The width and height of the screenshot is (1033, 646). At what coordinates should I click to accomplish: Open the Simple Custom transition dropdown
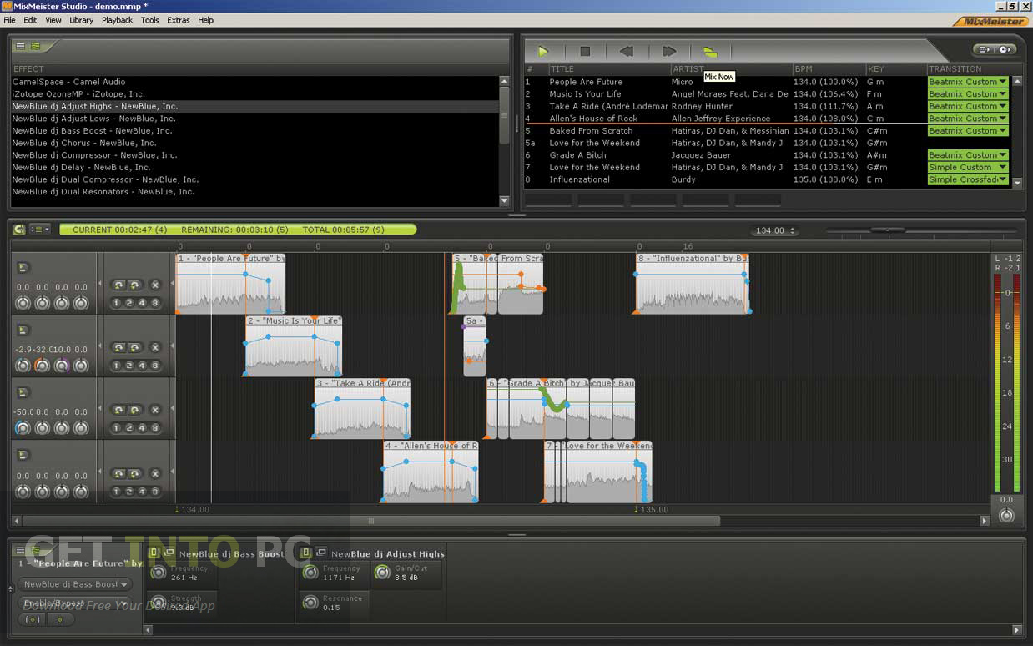tap(968, 167)
